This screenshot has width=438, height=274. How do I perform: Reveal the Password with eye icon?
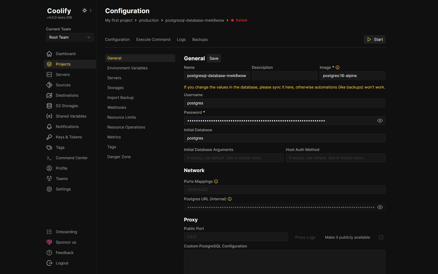pyautogui.click(x=380, y=121)
